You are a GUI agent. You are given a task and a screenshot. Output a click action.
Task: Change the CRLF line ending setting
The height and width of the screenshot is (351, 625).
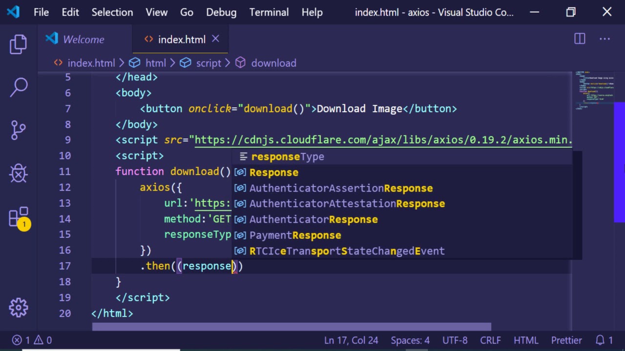(x=490, y=340)
